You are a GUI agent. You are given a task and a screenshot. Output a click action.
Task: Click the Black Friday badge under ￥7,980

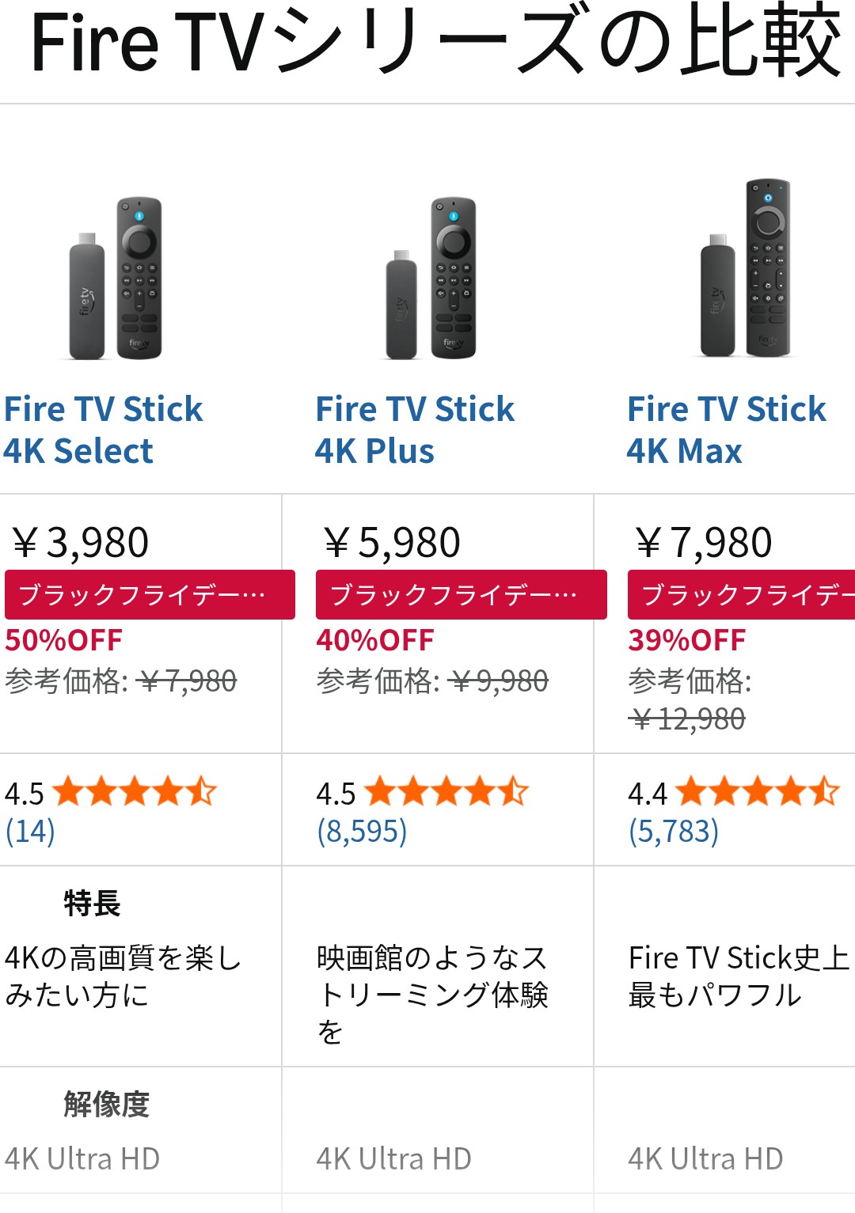741,594
